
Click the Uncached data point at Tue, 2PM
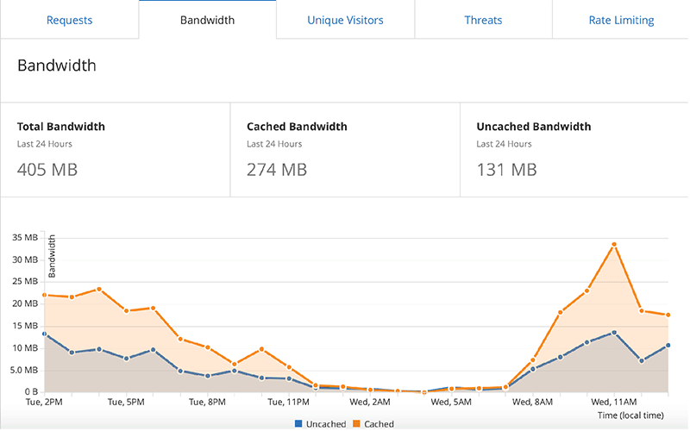point(44,334)
